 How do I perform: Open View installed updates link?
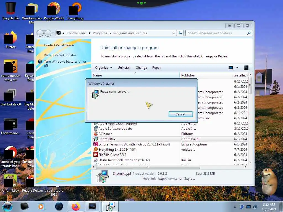[x=60, y=55]
